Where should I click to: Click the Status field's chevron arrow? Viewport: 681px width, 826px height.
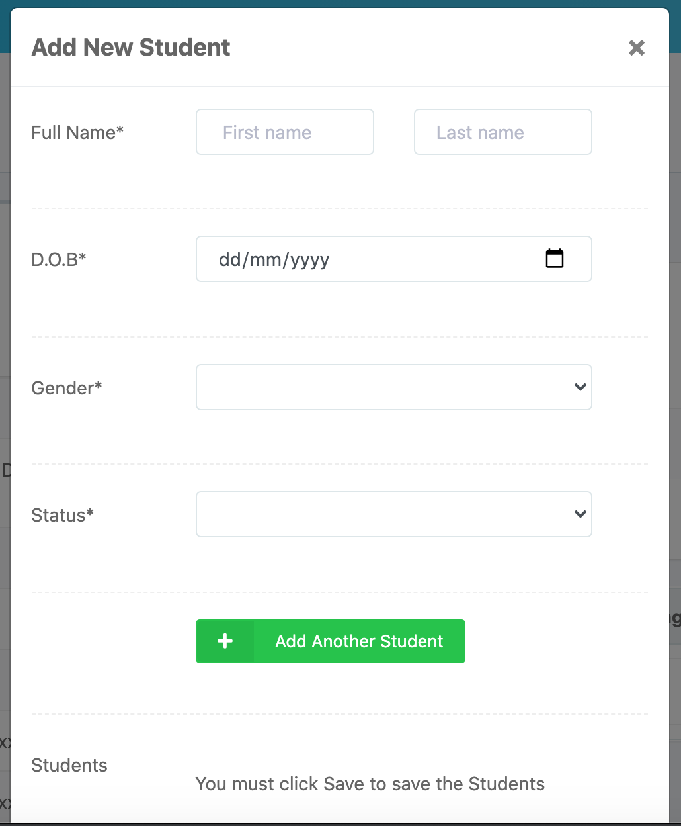581,514
